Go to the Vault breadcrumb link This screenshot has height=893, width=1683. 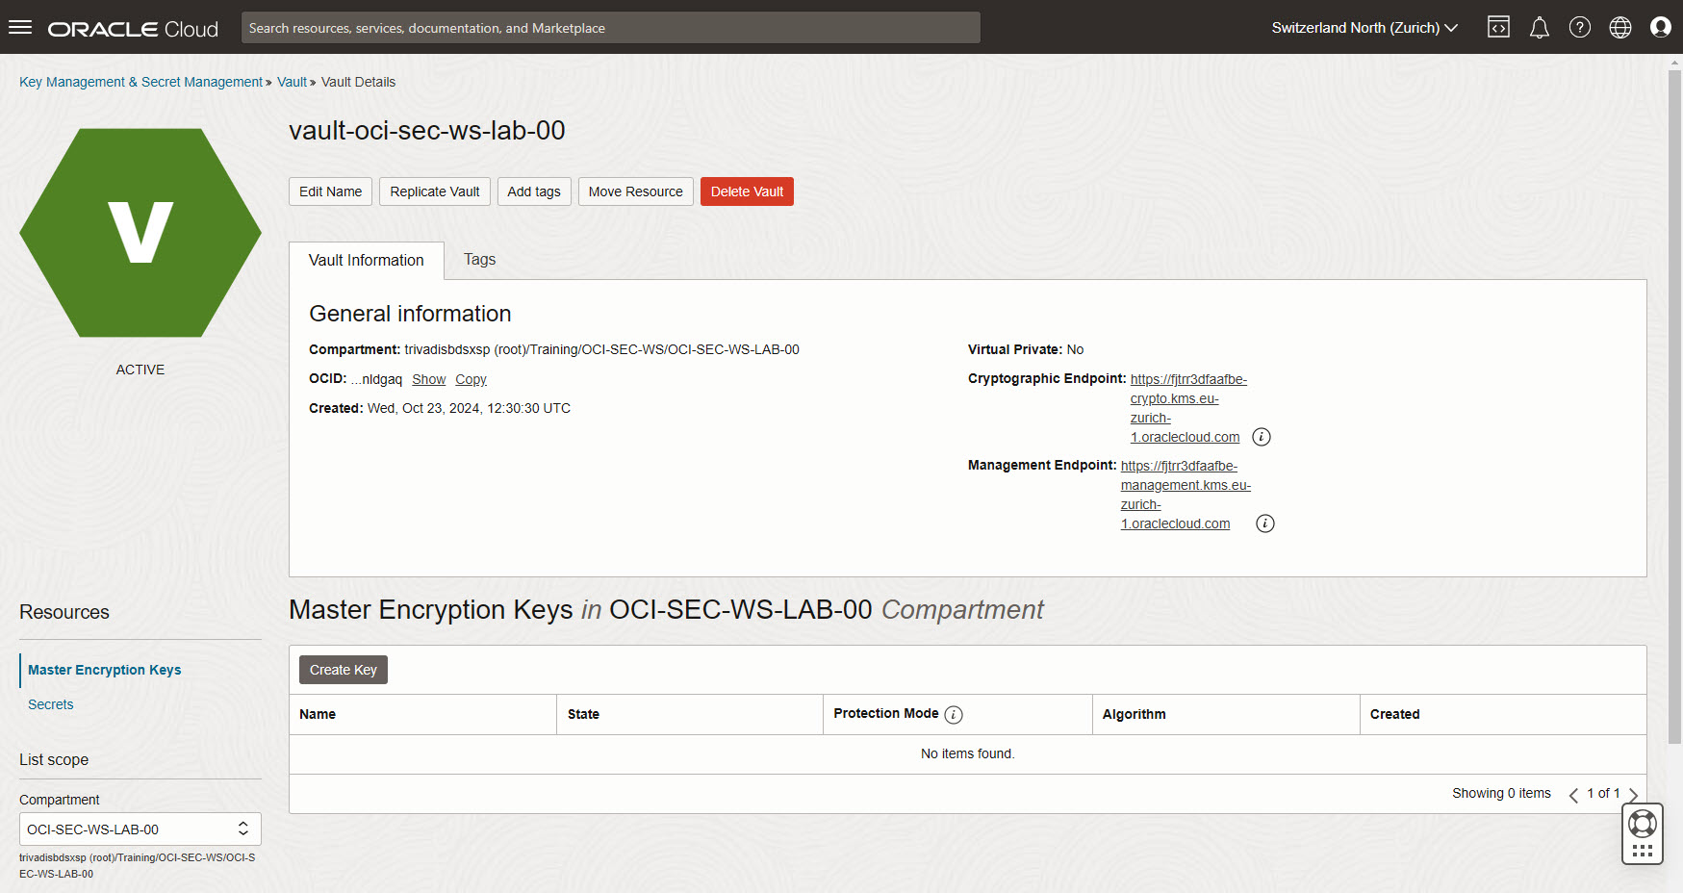point(292,82)
